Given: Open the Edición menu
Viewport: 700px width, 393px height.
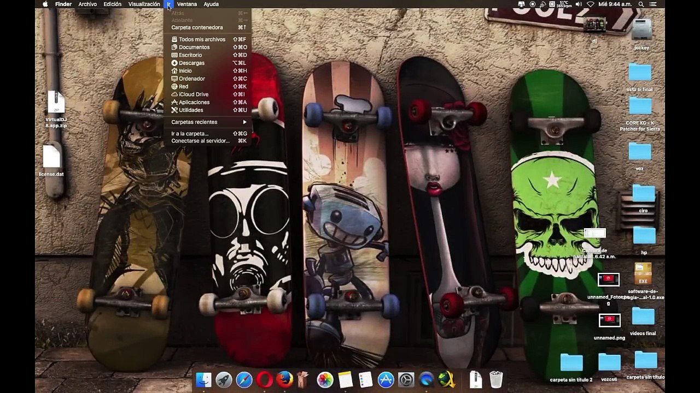Looking at the screenshot, I should point(113,4).
